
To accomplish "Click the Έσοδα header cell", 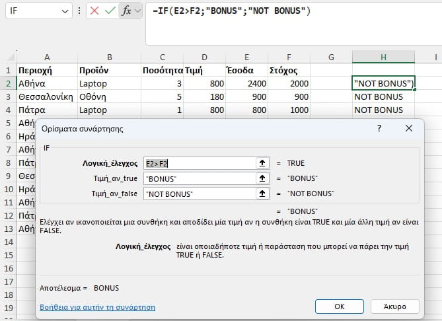I will pyautogui.click(x=246, y=70).
